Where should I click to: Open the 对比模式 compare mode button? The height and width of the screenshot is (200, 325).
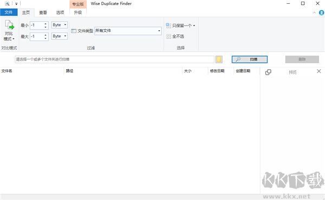(9, 30)
